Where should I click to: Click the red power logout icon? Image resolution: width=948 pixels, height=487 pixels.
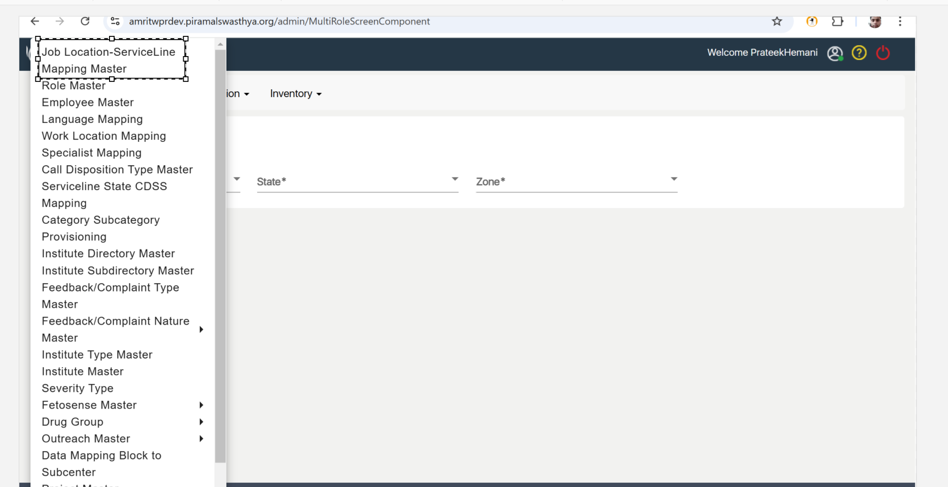click(x=883, y=53)
